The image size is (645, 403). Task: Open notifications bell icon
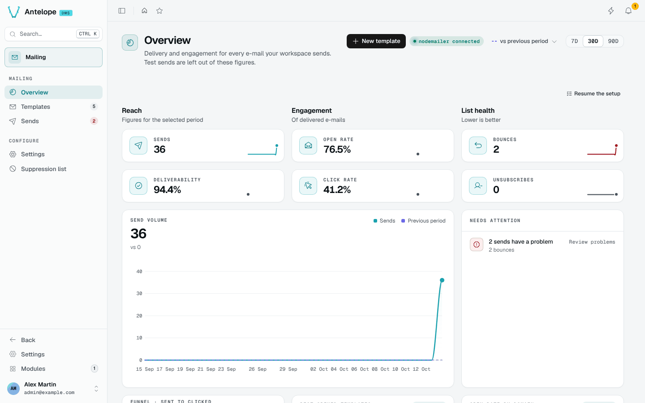click(x=628, y=11)
